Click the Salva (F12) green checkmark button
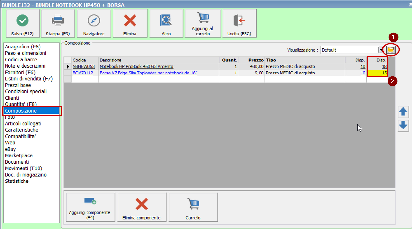 pos(23,23)
